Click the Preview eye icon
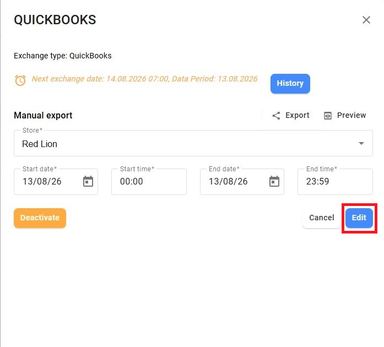The width and height of the screenshot is (384, 347). pyautogui.click(x=328, y=116)
